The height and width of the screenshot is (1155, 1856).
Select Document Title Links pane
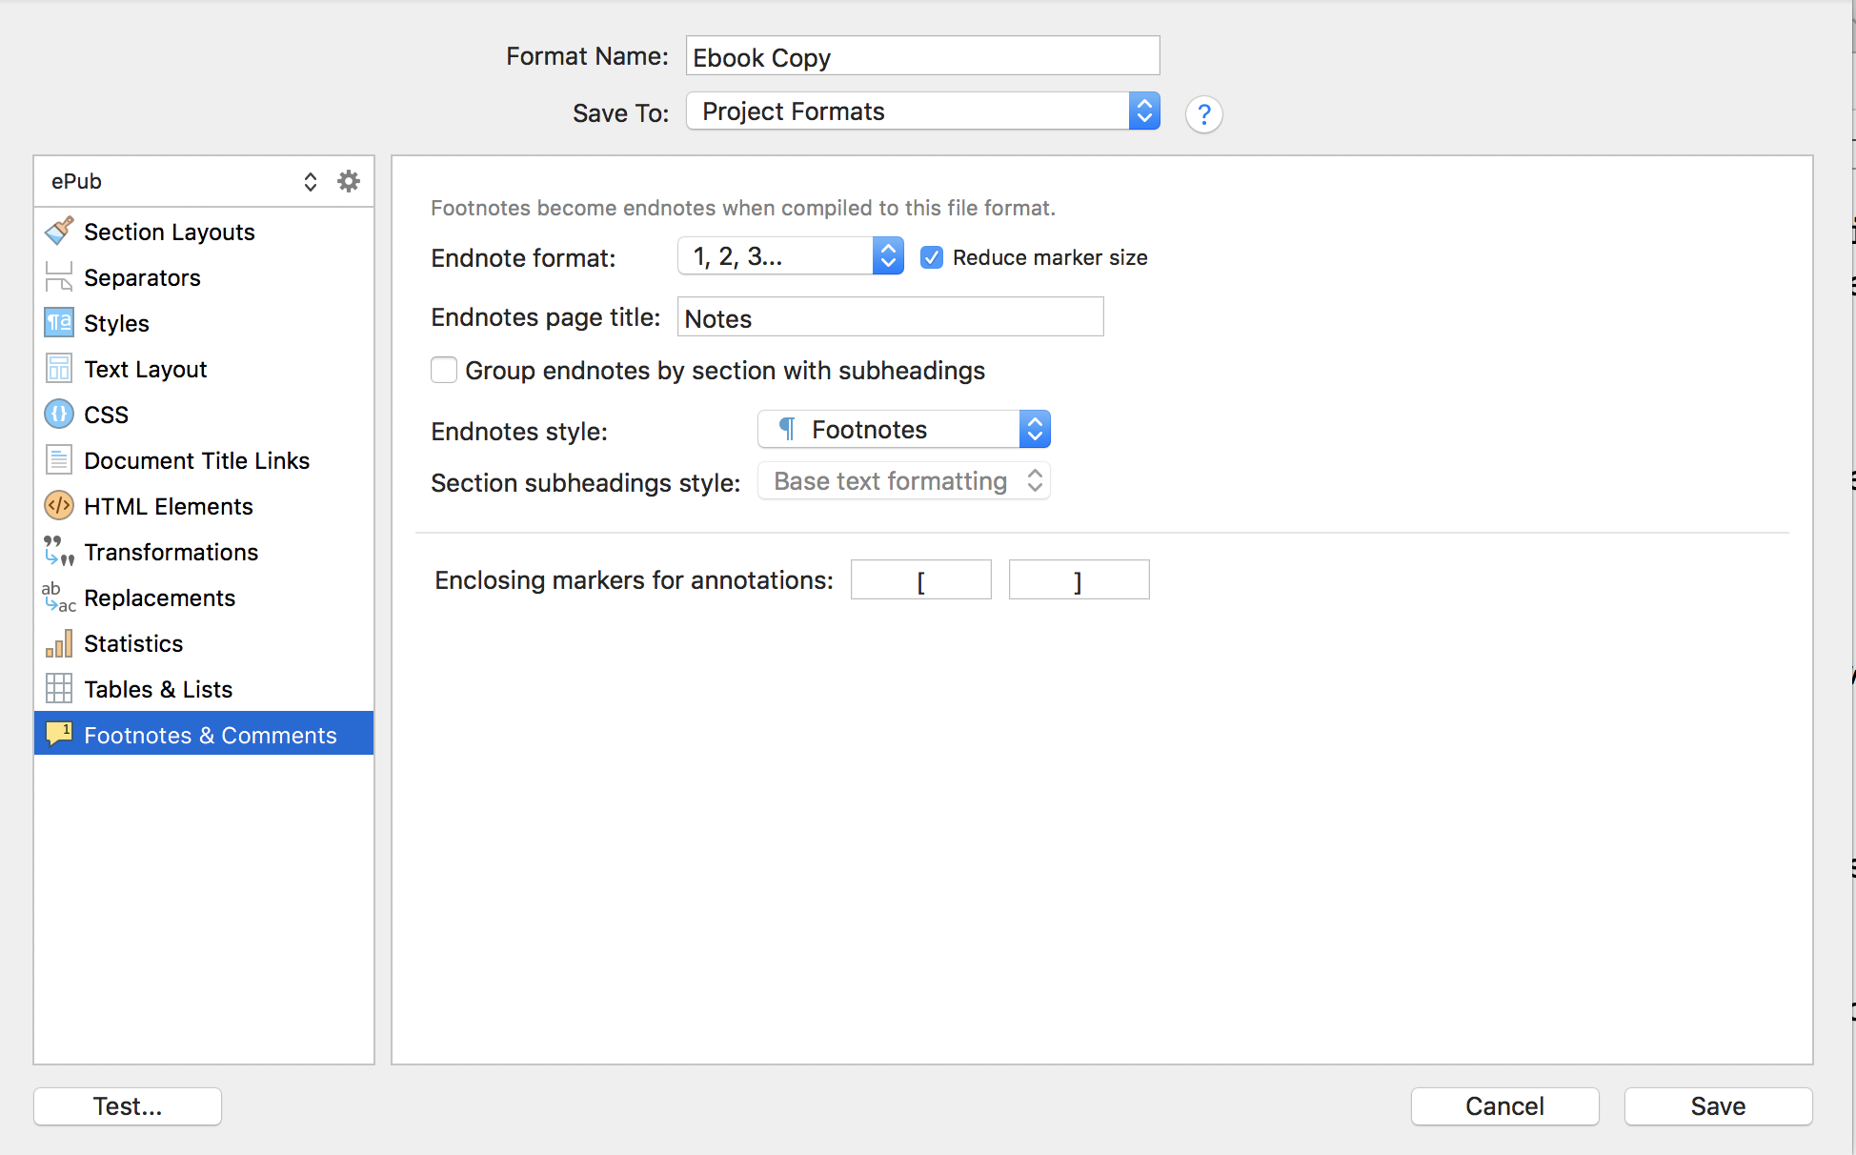point(204,459)
